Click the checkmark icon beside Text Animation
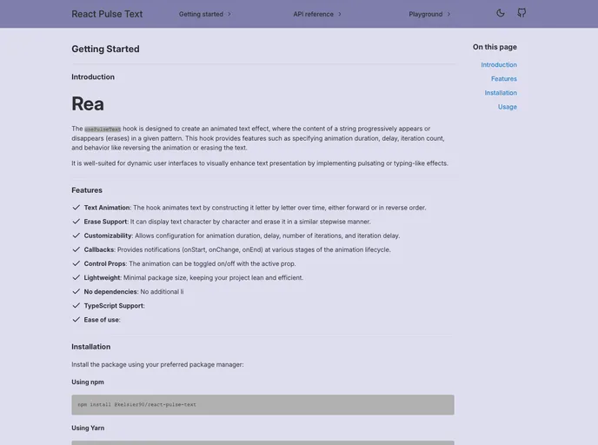This screenshot has height=445, width=598. (x=76, y=208)
